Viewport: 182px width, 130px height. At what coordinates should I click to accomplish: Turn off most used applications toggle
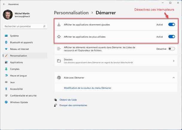(x=172, y=37)
